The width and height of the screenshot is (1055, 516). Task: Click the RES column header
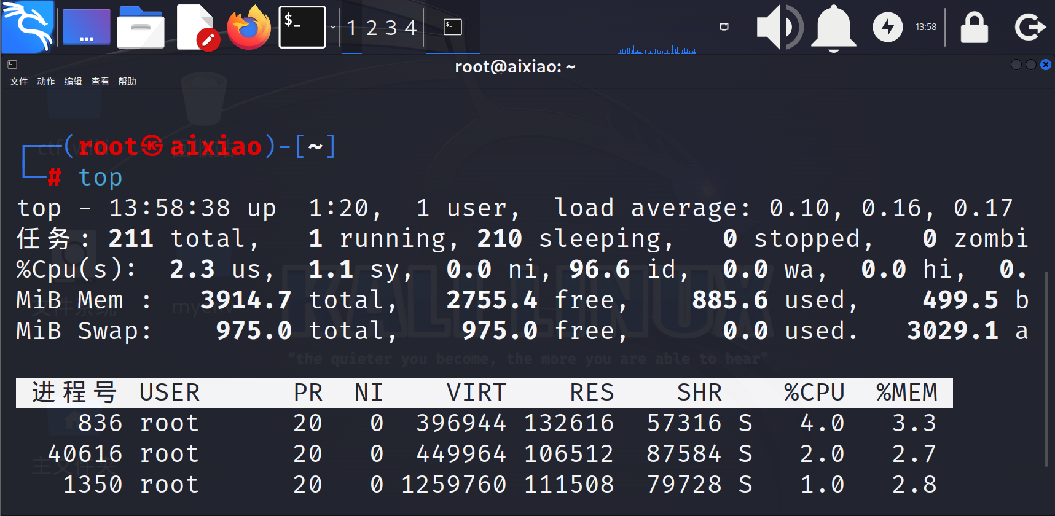[x=592, y=393]
